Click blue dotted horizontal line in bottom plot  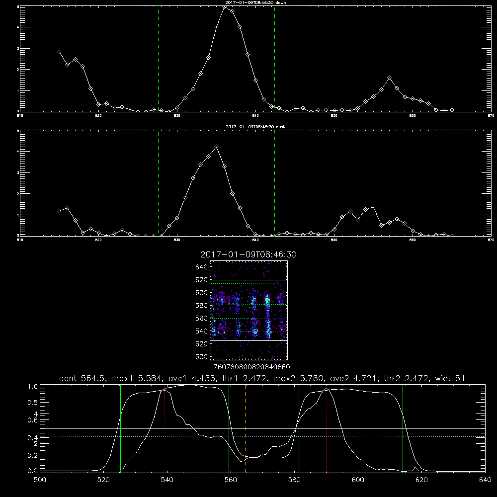pyautogui.click(x=262, y=437)
